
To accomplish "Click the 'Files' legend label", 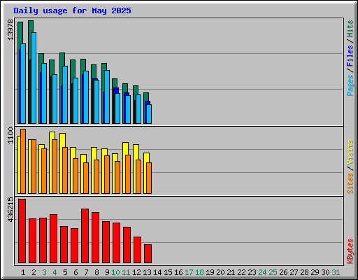I will point(350,56).
